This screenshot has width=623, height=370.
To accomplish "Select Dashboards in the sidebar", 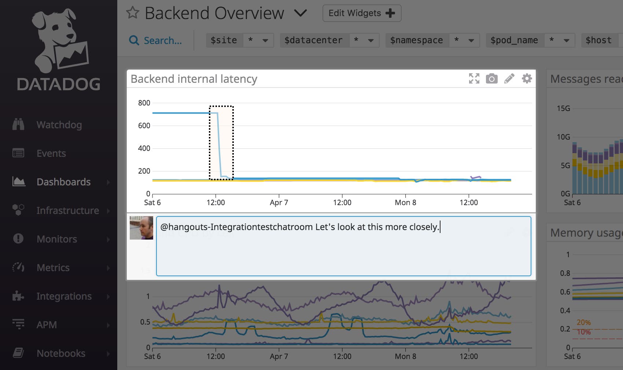I will pyautogui.click(x=63, y=182).
